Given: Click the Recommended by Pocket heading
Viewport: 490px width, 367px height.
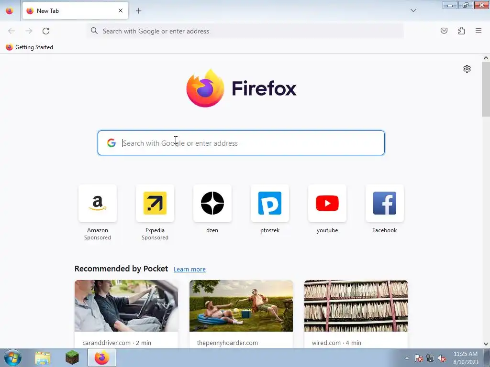Looking at the screenshot, I should point(121,269).
